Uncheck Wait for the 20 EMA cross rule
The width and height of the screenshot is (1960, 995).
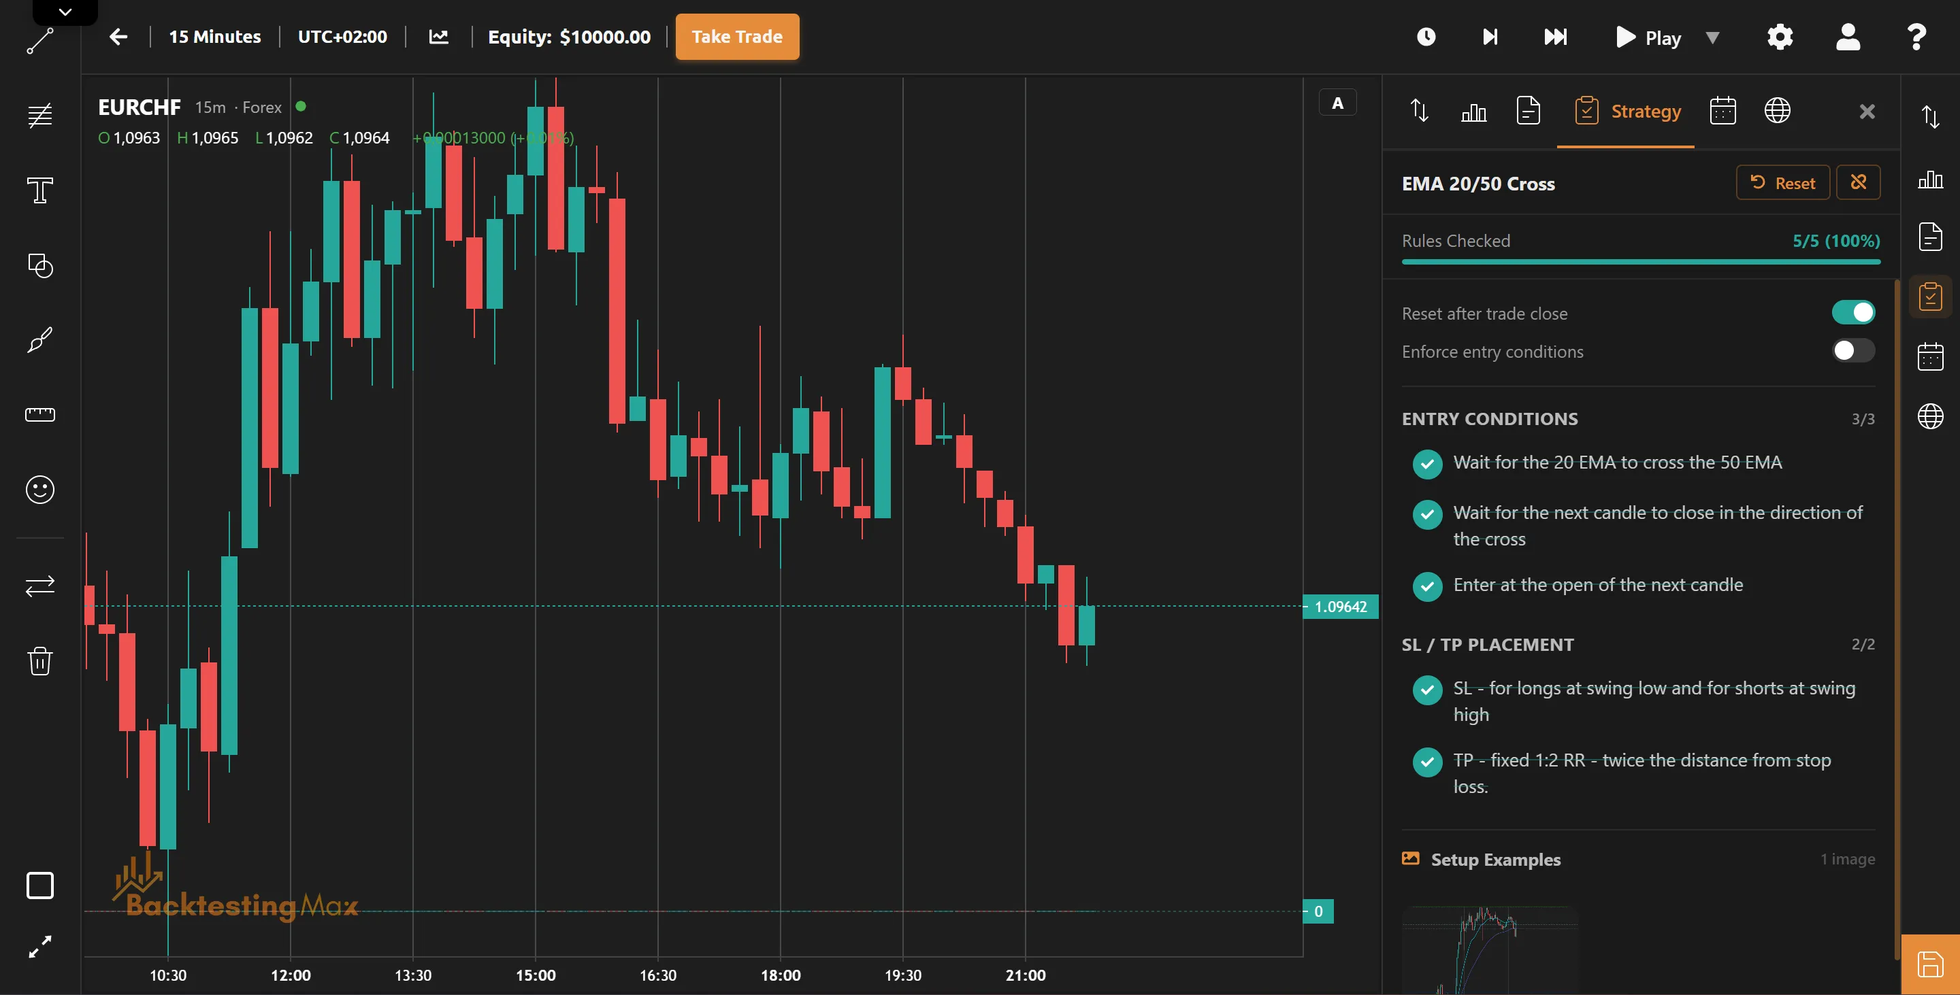(1427, 464)
